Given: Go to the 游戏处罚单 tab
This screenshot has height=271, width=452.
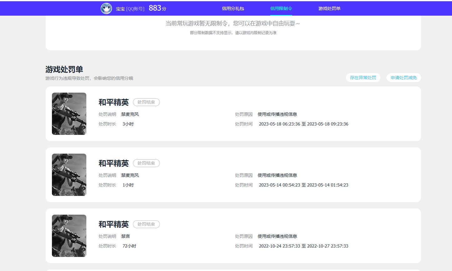Looking at the screenshot, I should coord(329,8).
